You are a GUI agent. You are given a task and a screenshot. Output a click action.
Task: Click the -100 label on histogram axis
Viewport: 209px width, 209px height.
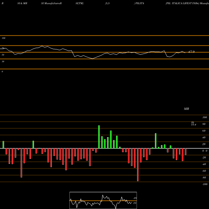205,184
